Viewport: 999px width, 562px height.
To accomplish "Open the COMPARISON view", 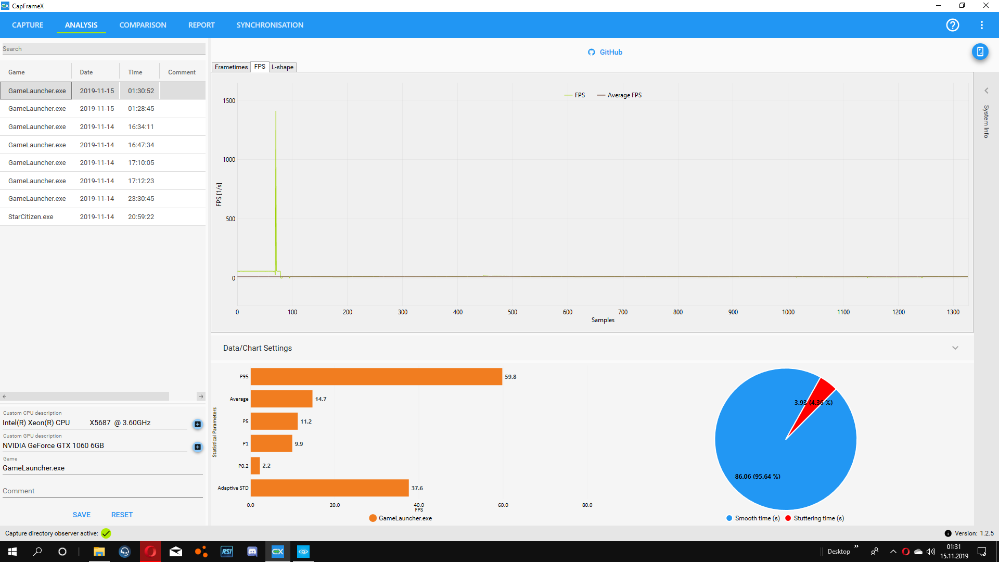I will (143, 25).
